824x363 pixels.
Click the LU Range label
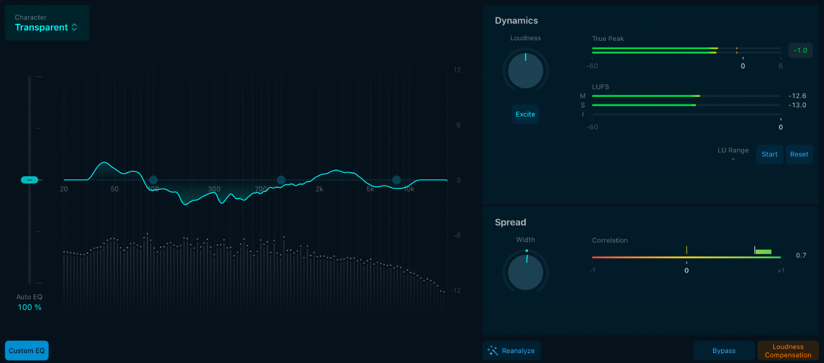(733, 150)
